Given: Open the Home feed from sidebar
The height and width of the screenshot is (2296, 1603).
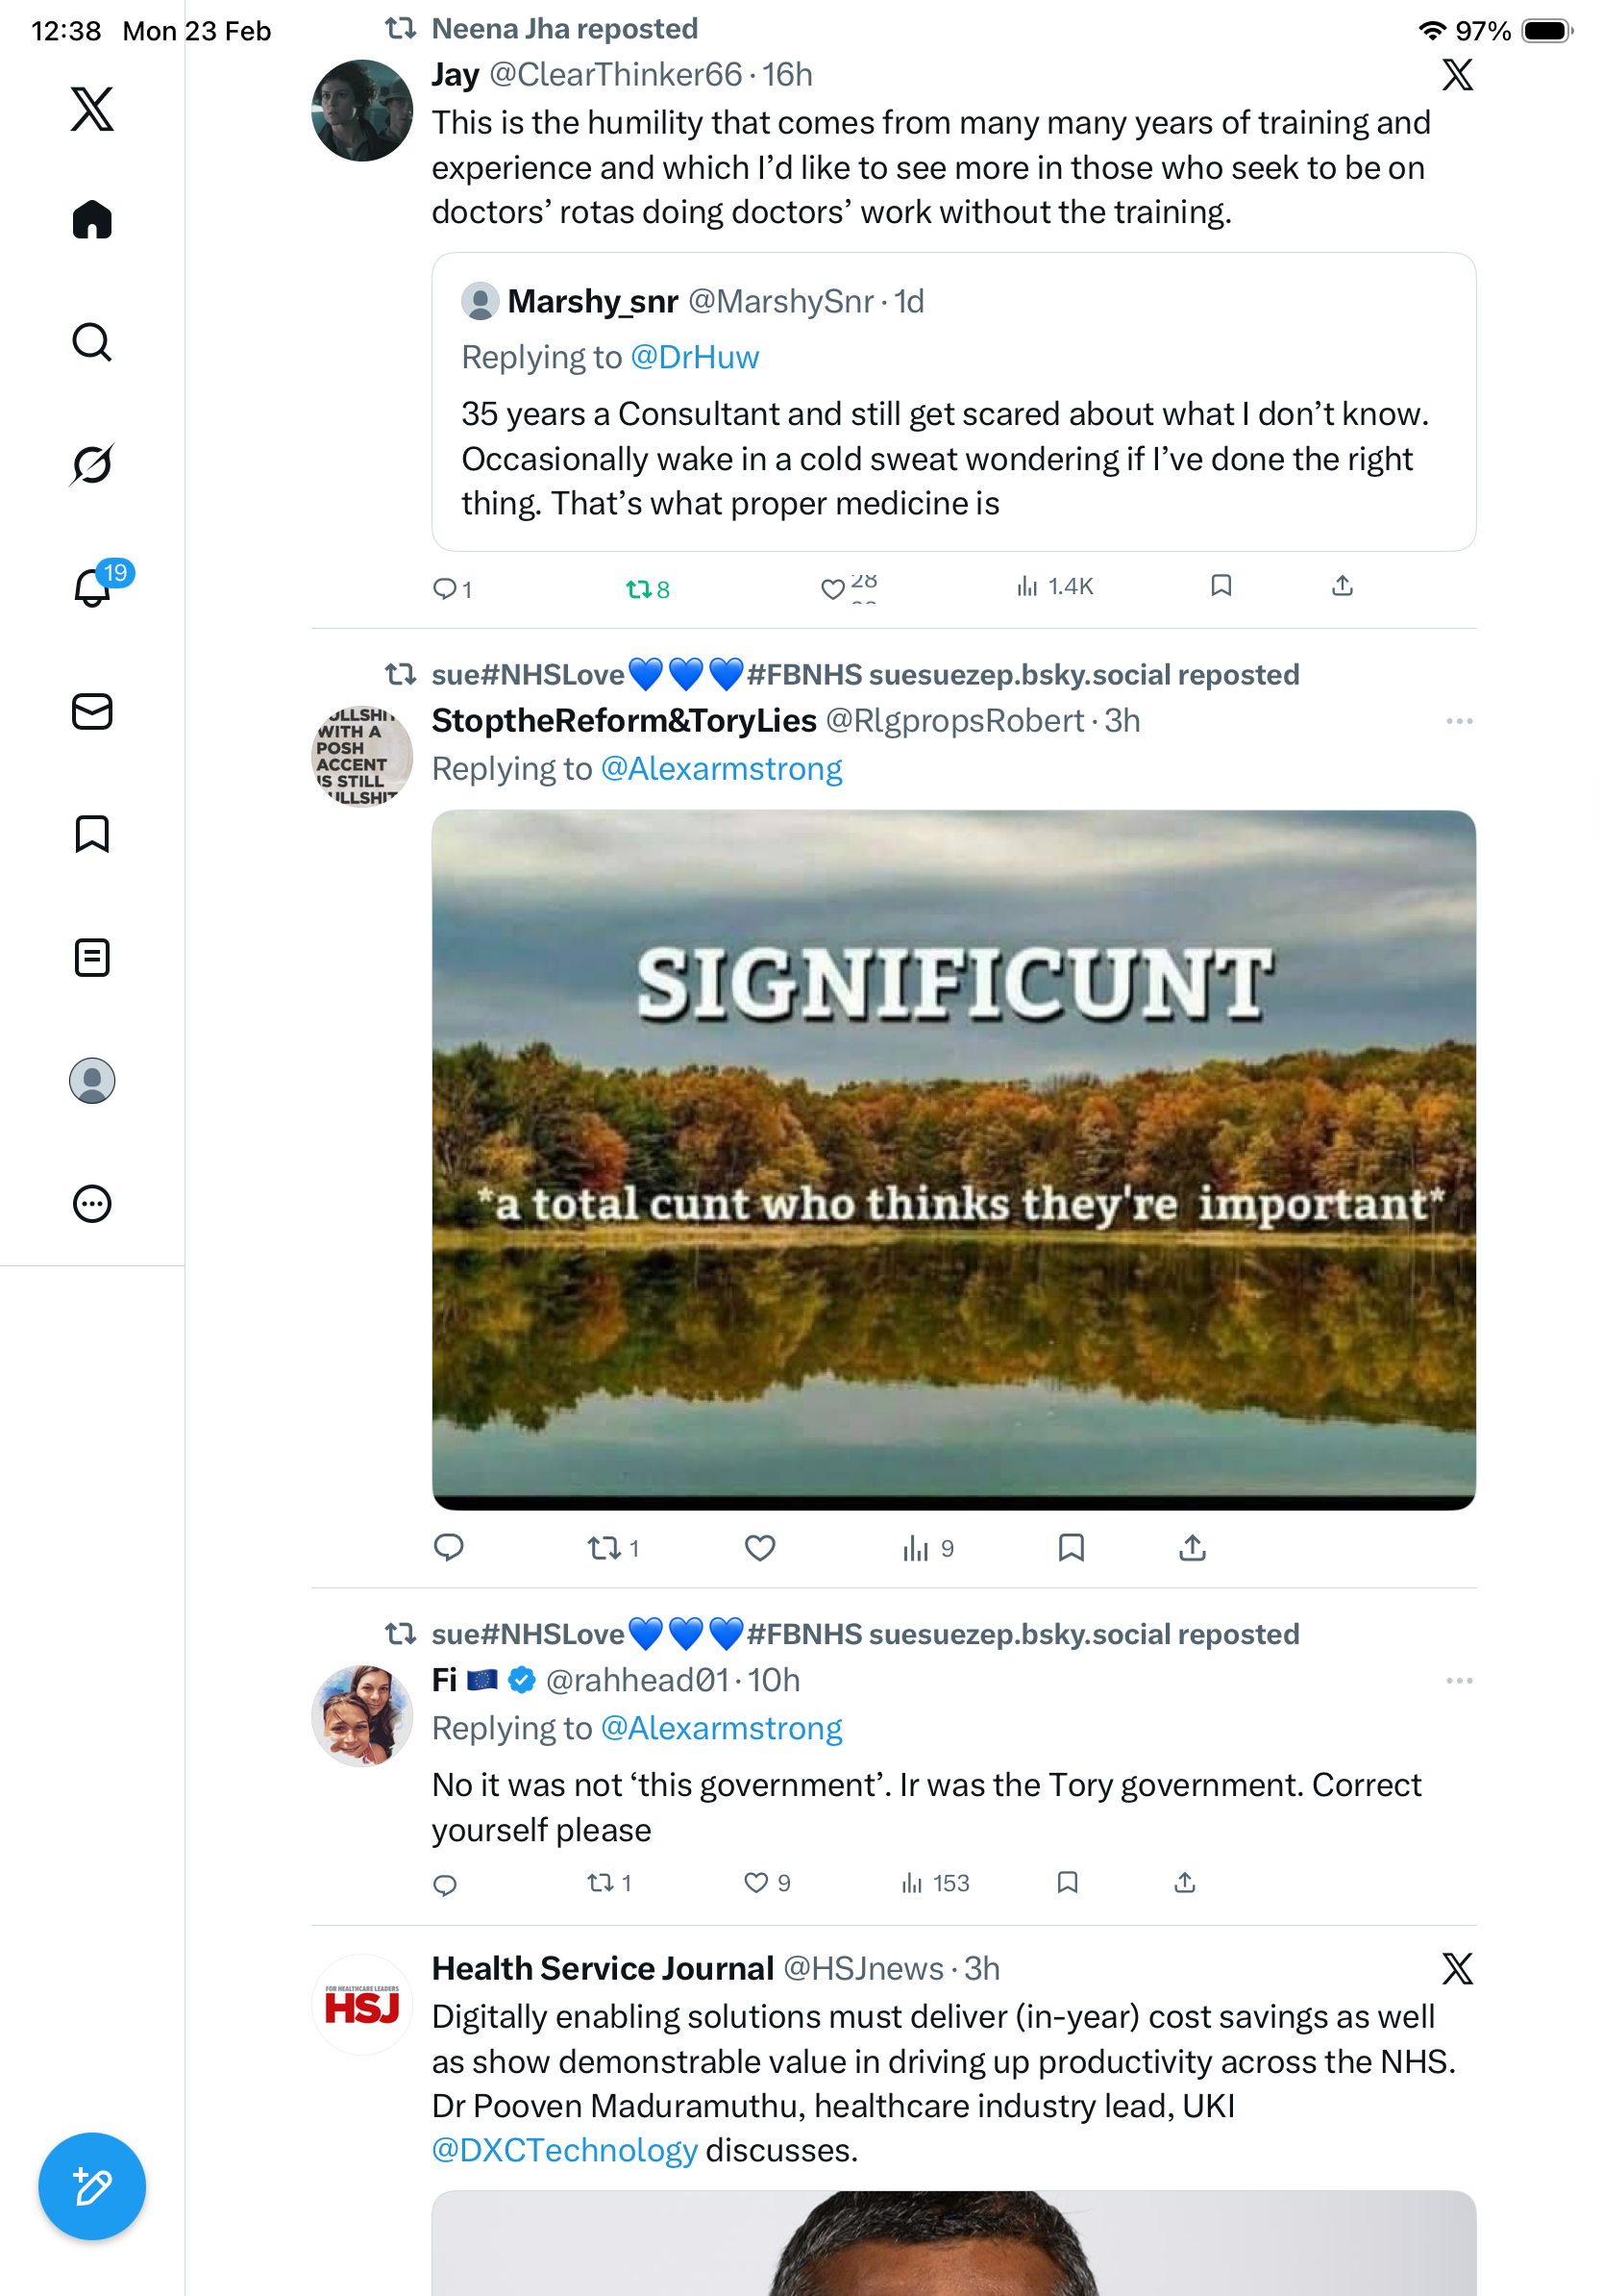Looking at the screenshot, I should (92, 220).
